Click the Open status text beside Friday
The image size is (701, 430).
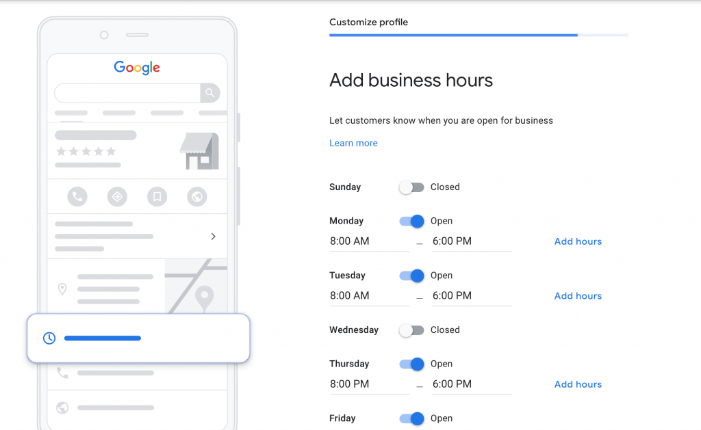pyautogui.click(x=442, y=418)
